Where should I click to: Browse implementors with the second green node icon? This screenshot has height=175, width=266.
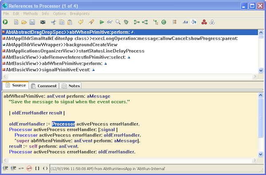pyautogui.click(x=145, y=22)
